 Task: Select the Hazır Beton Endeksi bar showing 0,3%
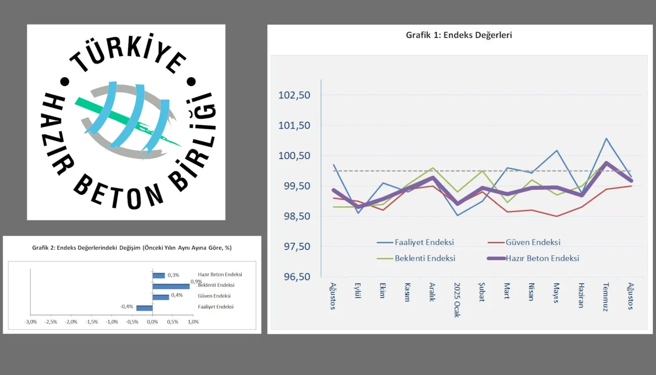click(x=158, y=276)
